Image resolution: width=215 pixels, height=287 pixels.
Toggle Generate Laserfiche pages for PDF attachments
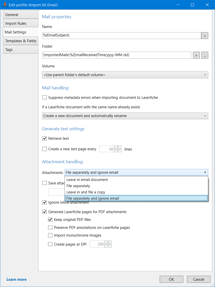tap(45, 212)
